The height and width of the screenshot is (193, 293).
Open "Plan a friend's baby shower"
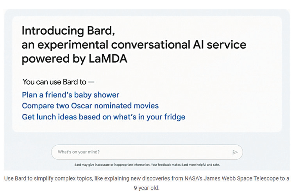70,95
